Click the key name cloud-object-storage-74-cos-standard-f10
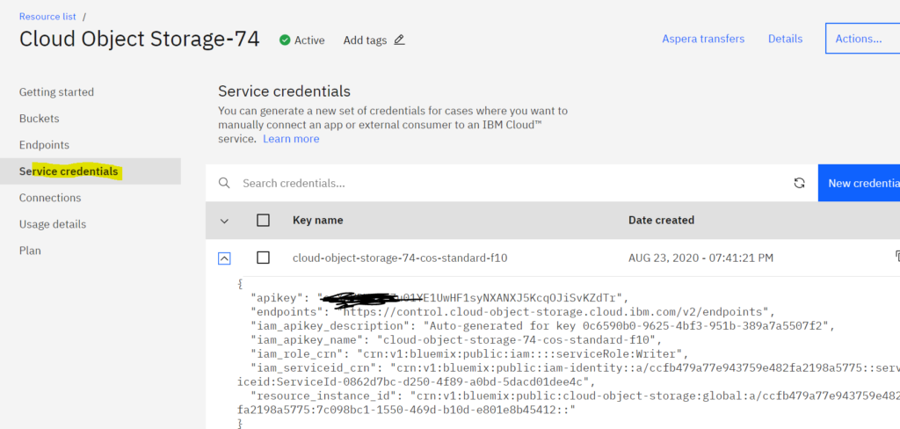Viewport: 900px width, 429px height. pyautogui.click(x=400, y=258)
